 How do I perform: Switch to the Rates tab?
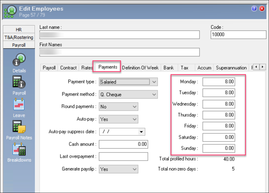coord(87,68)
